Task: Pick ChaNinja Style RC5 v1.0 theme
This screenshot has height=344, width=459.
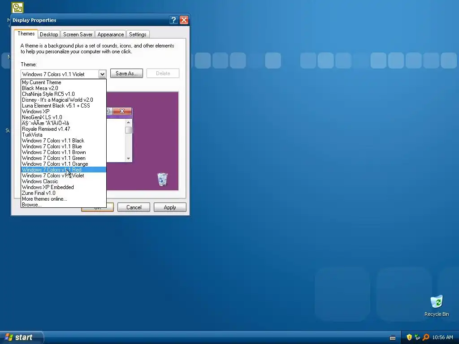Action: [64, 94]
